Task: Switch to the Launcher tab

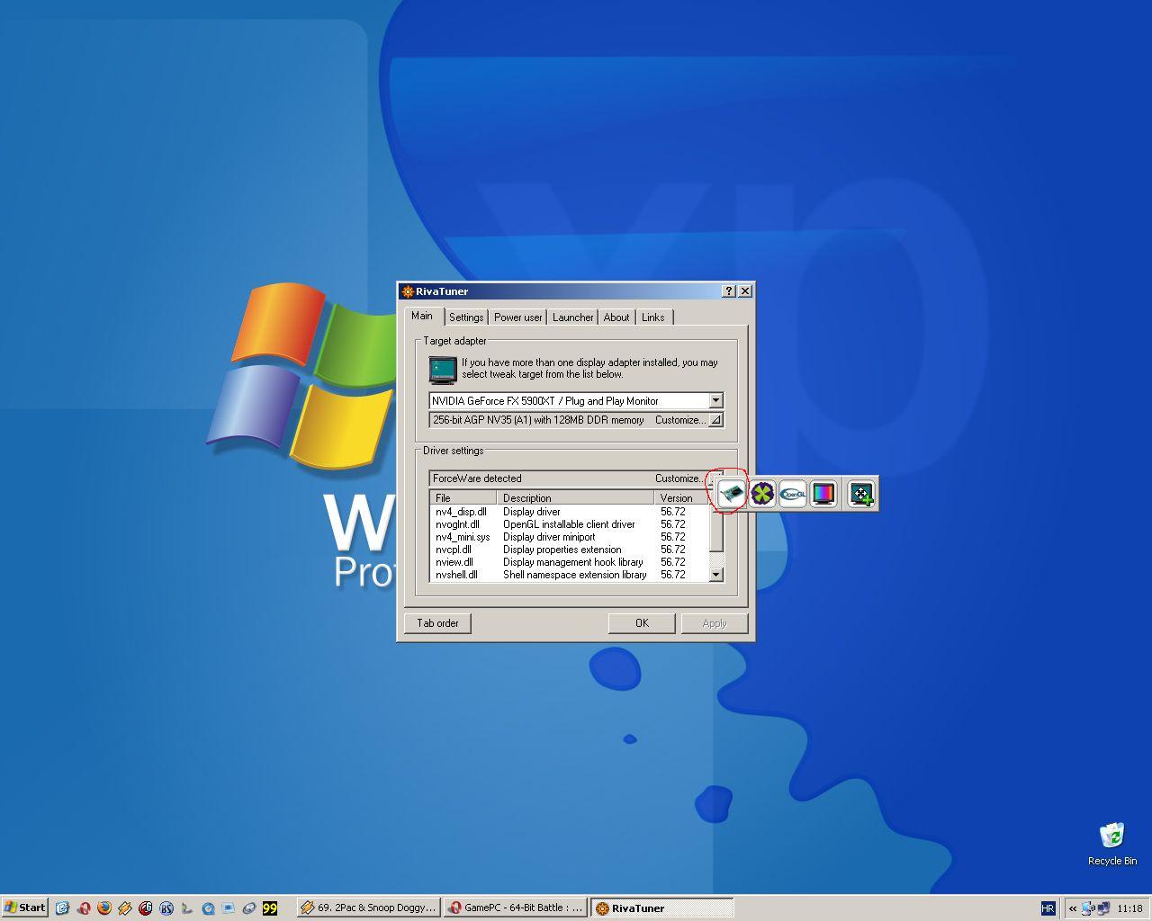Action: pos(572,317)
